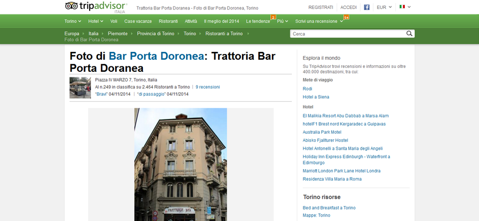
Task: Open the 9 recensioni link
Action: (208, 87)
